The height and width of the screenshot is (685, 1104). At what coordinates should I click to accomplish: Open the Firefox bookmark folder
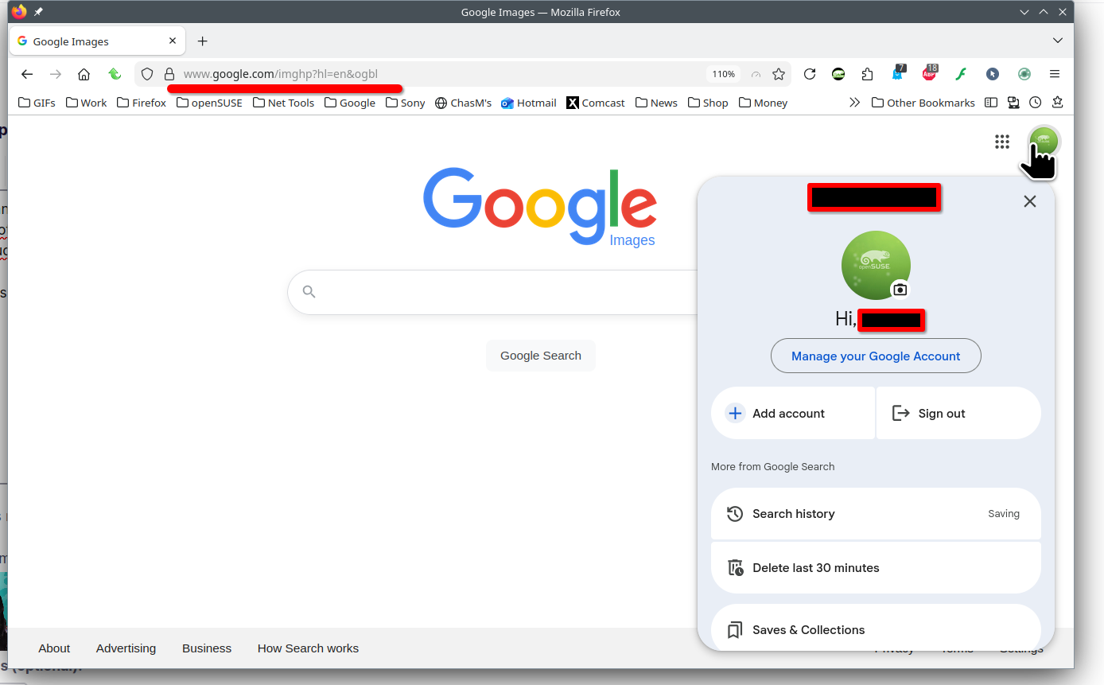[x=142, y=103]
